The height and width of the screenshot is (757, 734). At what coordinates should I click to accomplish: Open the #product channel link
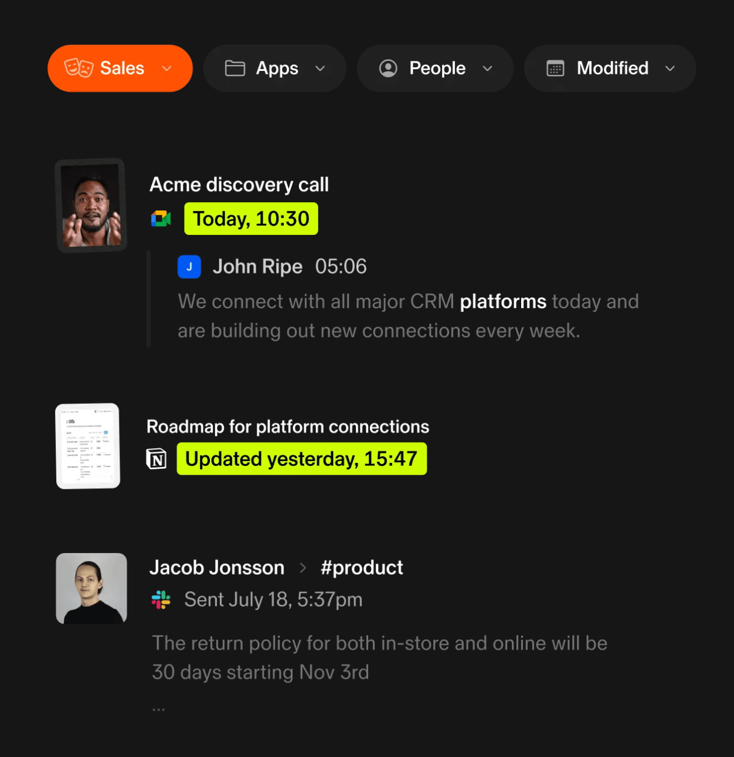(x=362, y=568)
